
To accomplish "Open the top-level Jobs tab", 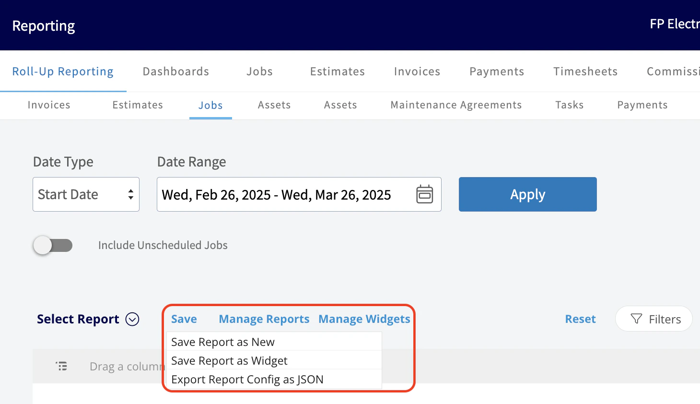I will pos(259,71).
